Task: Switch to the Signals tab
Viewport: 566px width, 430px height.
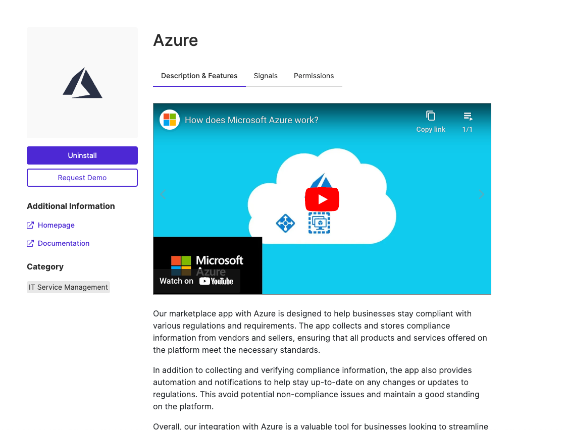Action: pyautogui.click(x=266, y=76)
